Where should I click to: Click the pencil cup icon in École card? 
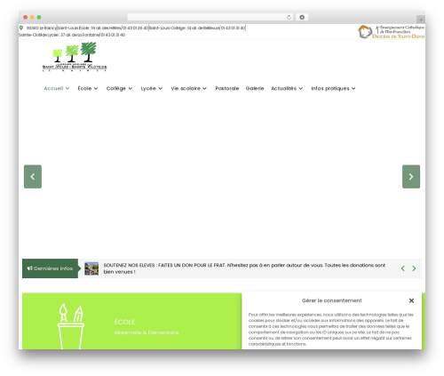pos(71,326)
